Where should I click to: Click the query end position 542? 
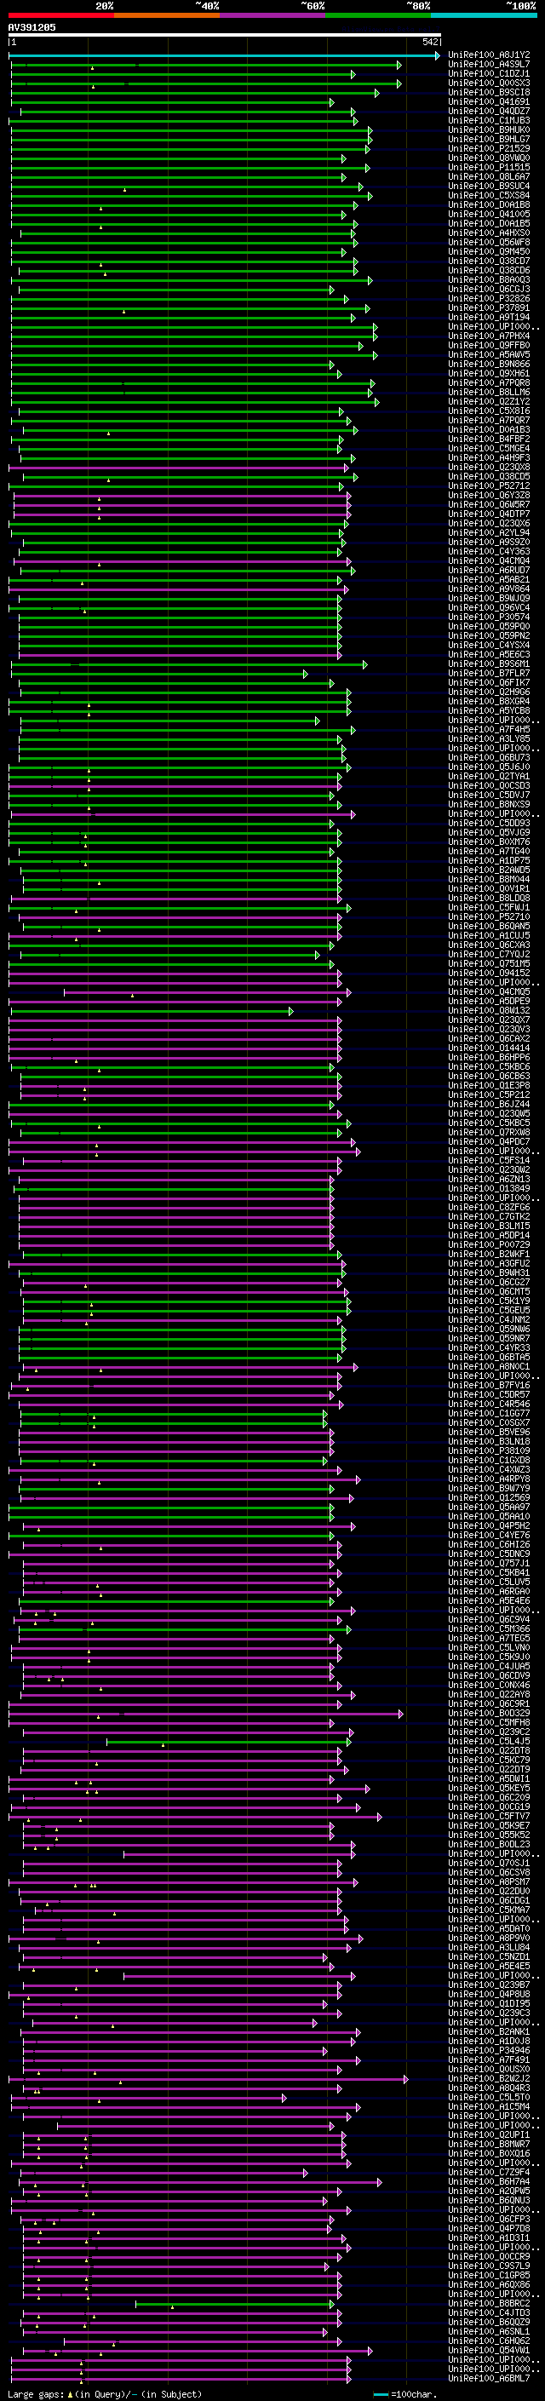coord(429,42)
